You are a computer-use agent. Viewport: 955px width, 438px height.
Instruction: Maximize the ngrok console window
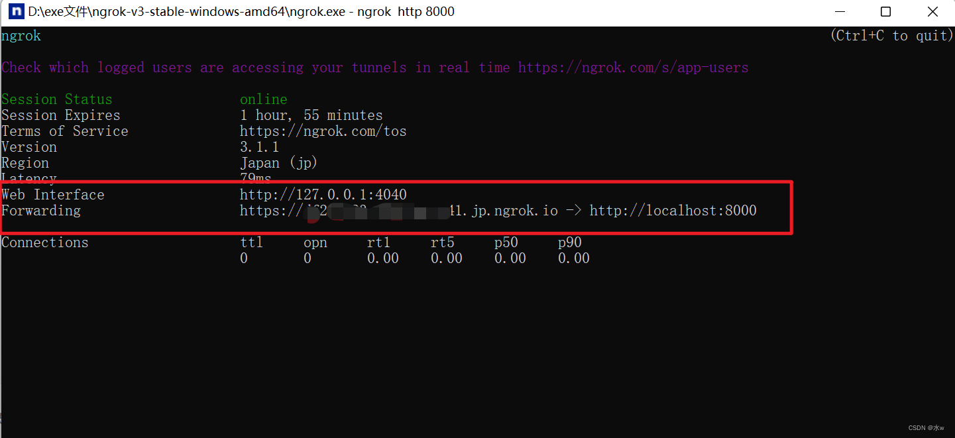[886, 12]
